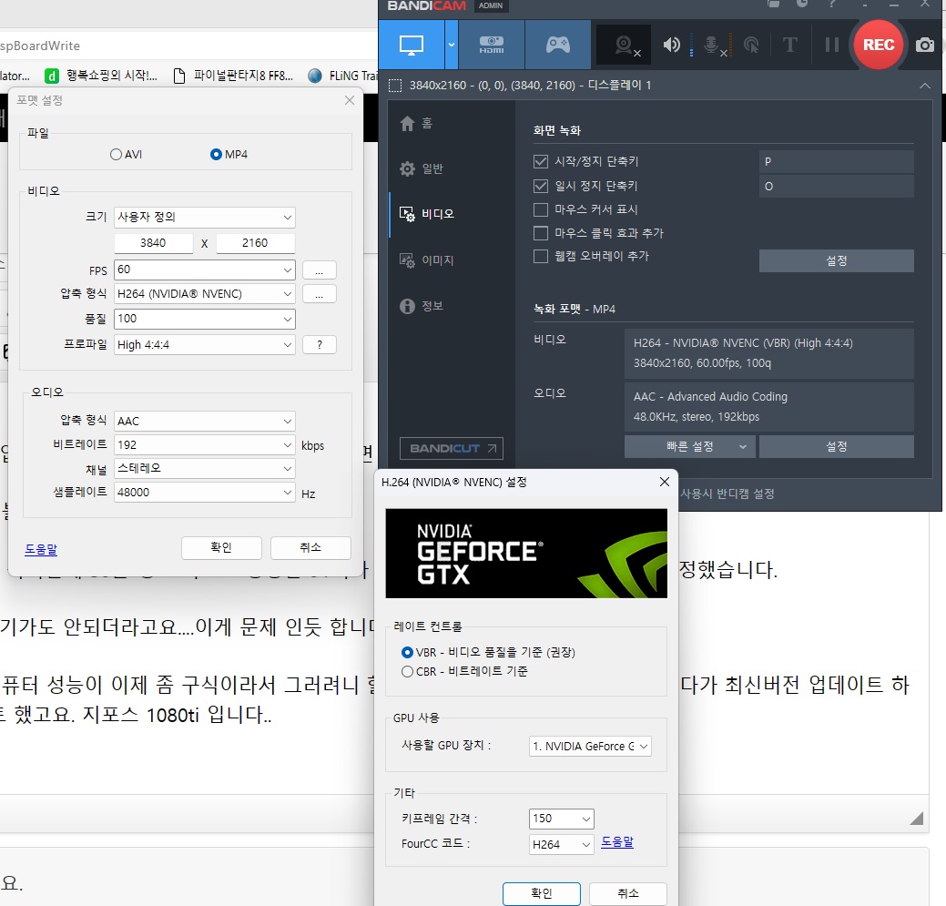946x906 pixels.
Task: Enable 마우스 클릭 효과 추가 checkbox
Action: [541, 233]
